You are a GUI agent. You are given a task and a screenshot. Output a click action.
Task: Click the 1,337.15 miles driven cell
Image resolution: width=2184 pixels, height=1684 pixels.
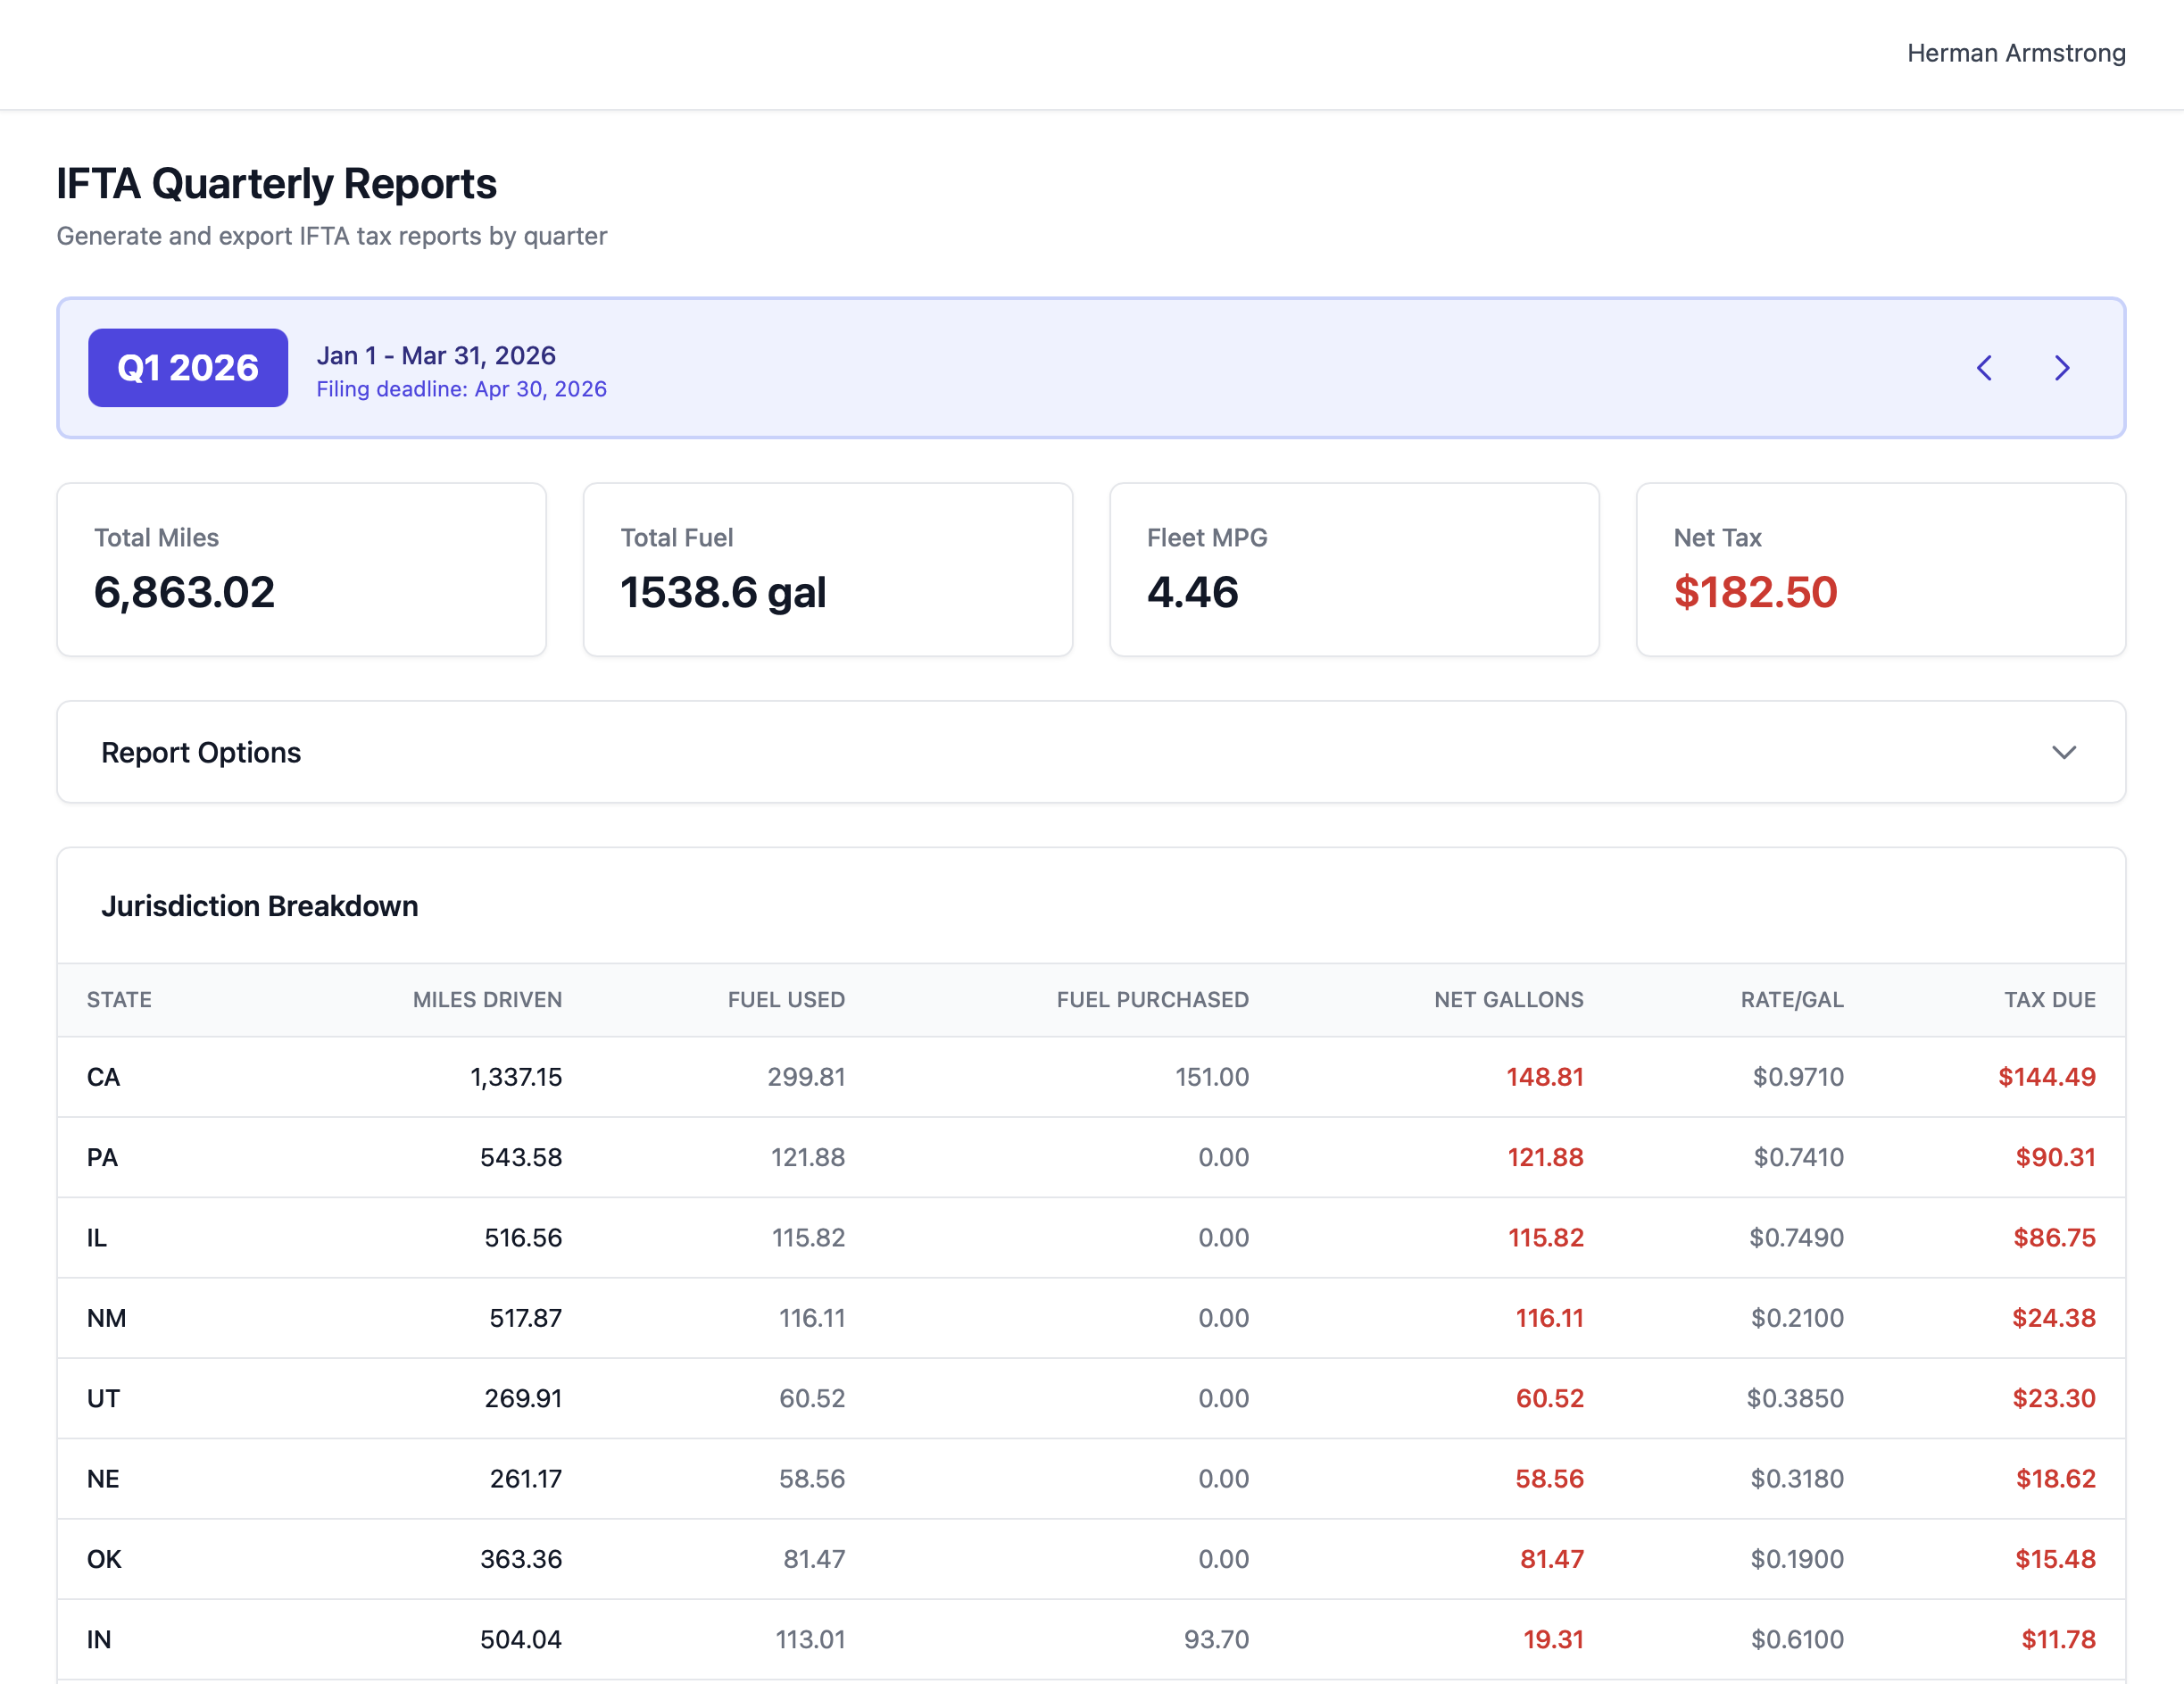(x=516, y=1077)
